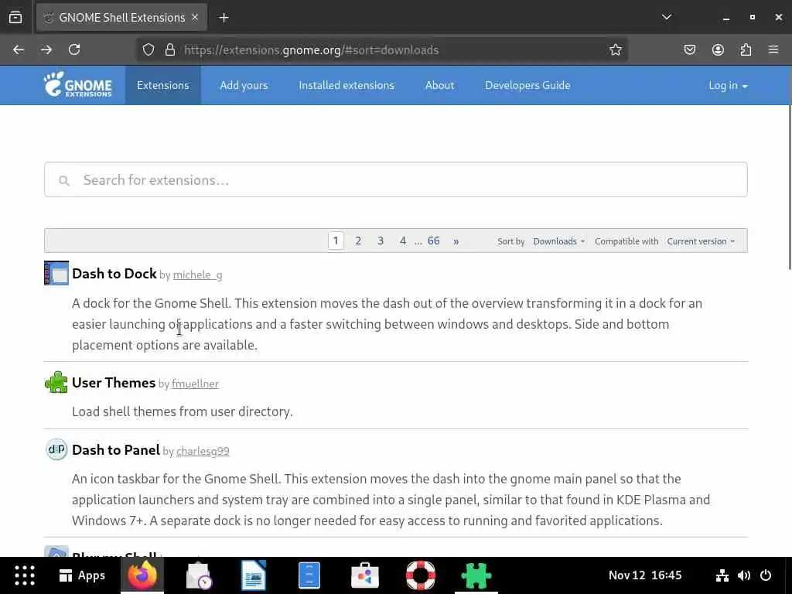792x594 pixels.
Task: Open a new browser tab
Action: (224, 18)
